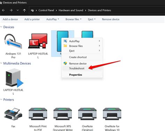165x131 pixels.
Task: Choose Eject in the context menu
Action: (82, 51)
